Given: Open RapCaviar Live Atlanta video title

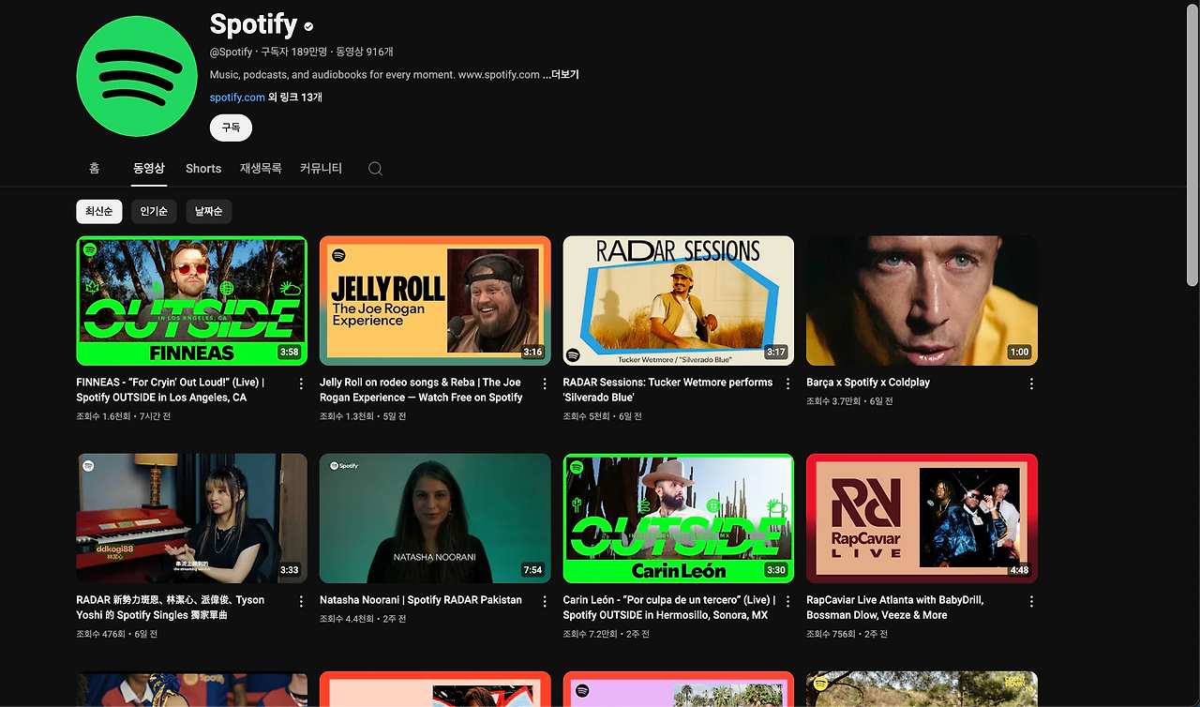Looking at the screenshot, I should (895, 608).
